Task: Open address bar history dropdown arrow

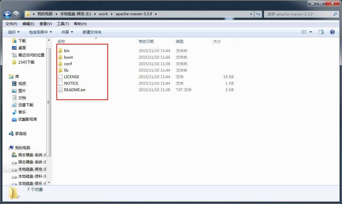Action: click(x=251, y=14)
